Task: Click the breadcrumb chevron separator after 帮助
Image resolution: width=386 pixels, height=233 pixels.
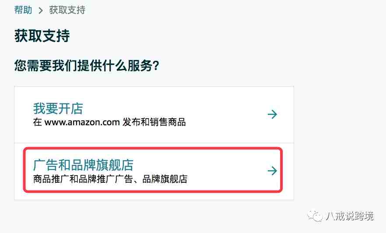Action: click(x=41, y=11)
